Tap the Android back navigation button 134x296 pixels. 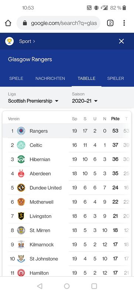tap(39, 286)
